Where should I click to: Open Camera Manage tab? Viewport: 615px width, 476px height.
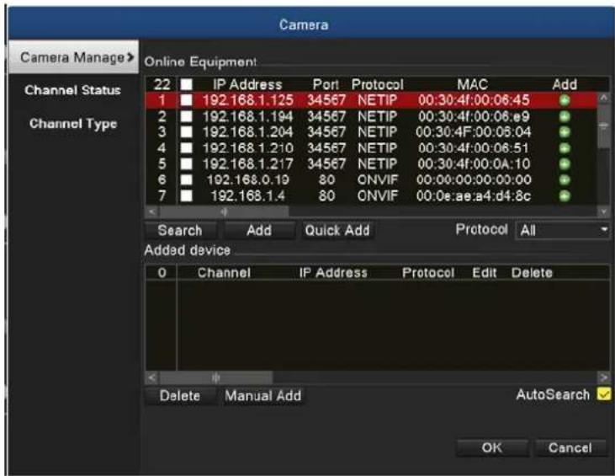point(74,57)
